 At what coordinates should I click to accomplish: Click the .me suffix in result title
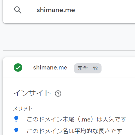[x=62, y=67]
